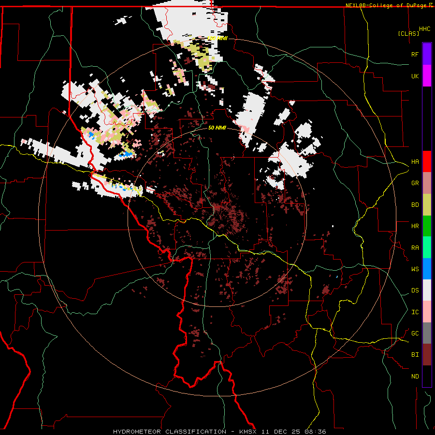Click the HR legend label
Viewport: 435px width, 435px height.
[x=415, y=226]
